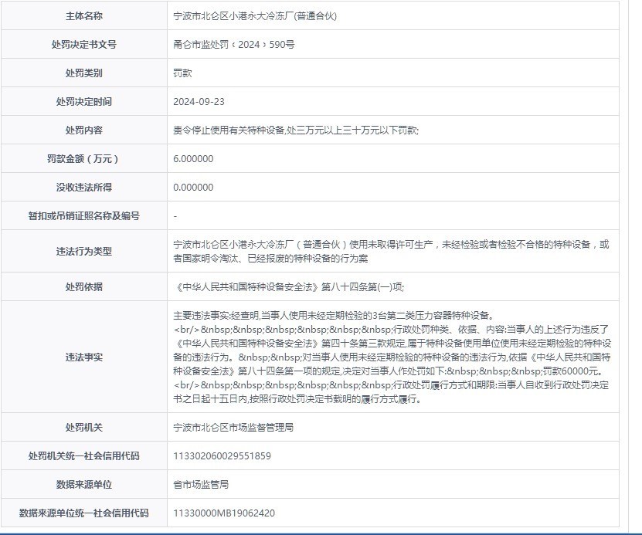
Task: Select the 罚款金额（万元） row label
Action: [x=84, y=159]
